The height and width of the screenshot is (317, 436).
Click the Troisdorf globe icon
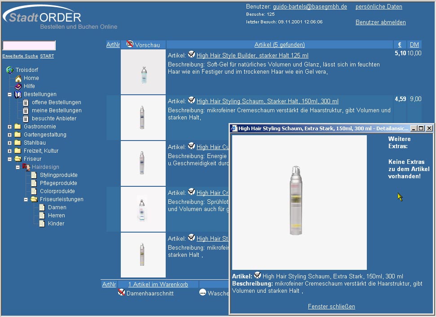(x=10, y=70)
